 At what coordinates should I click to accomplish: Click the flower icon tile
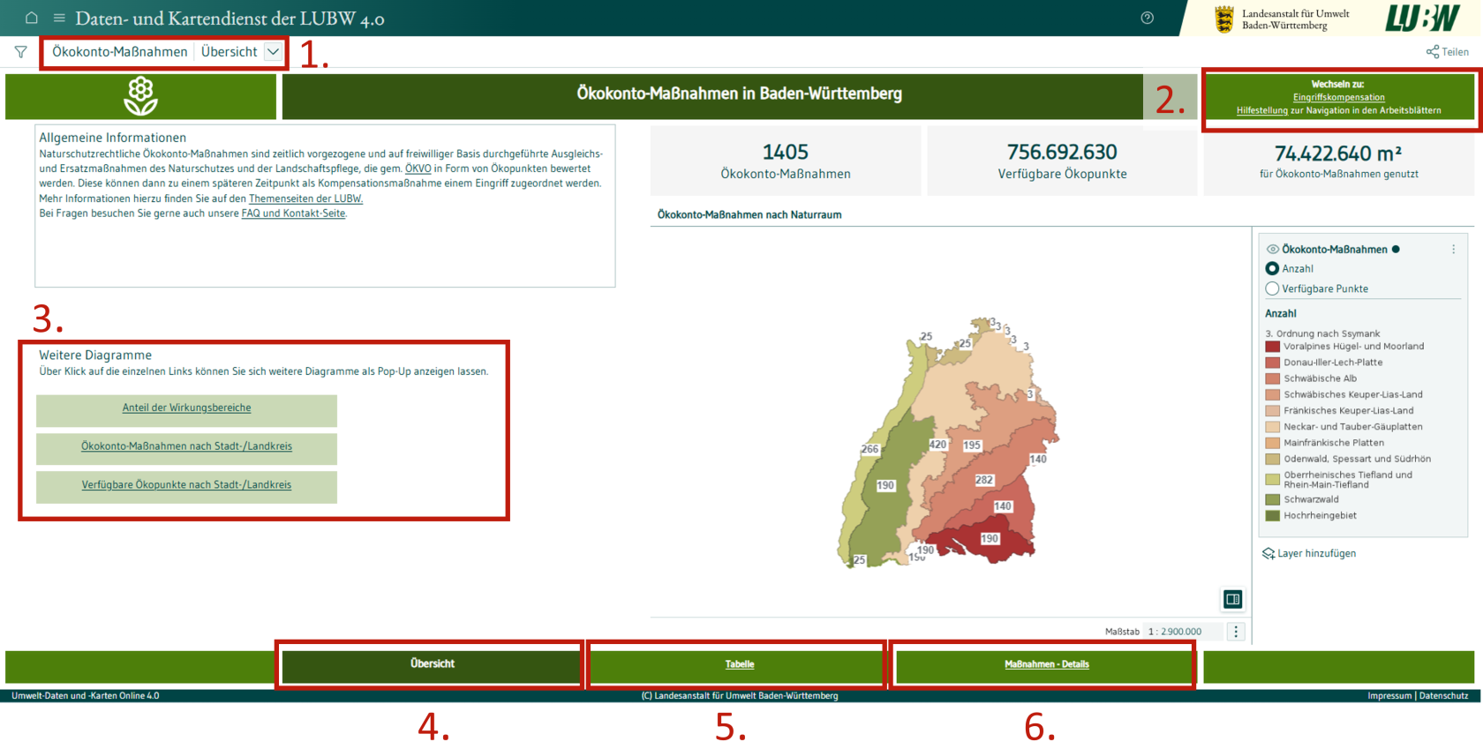pyautogui.click(x=140, y=96)
